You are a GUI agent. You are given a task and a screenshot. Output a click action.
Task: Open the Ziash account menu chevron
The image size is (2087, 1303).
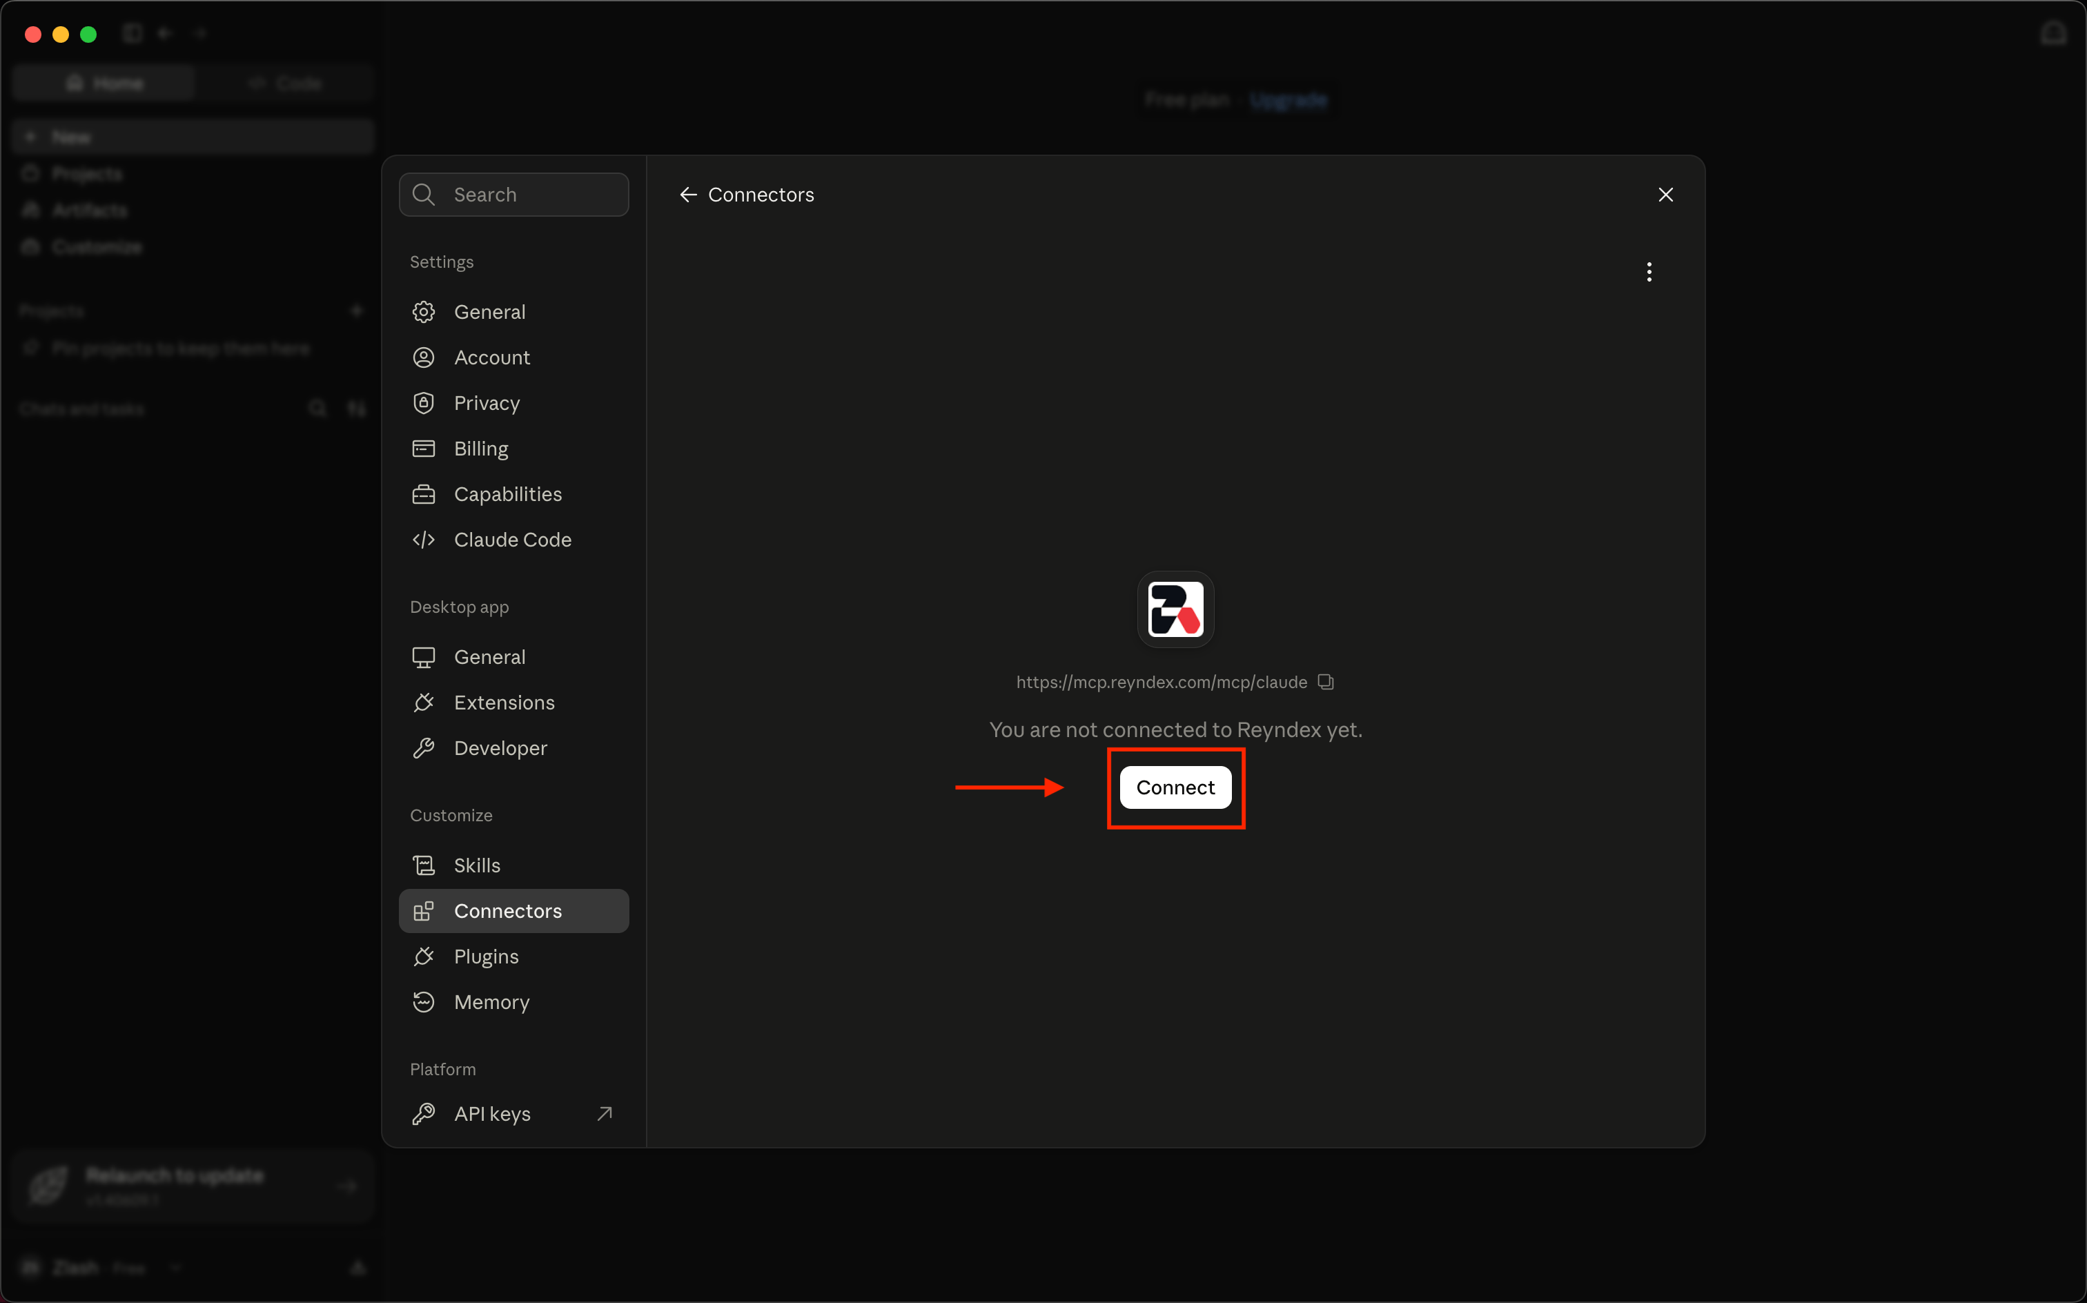point(176,1268)
